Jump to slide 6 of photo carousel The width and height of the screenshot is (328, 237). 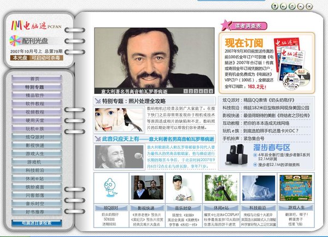(x=210, y=91)
